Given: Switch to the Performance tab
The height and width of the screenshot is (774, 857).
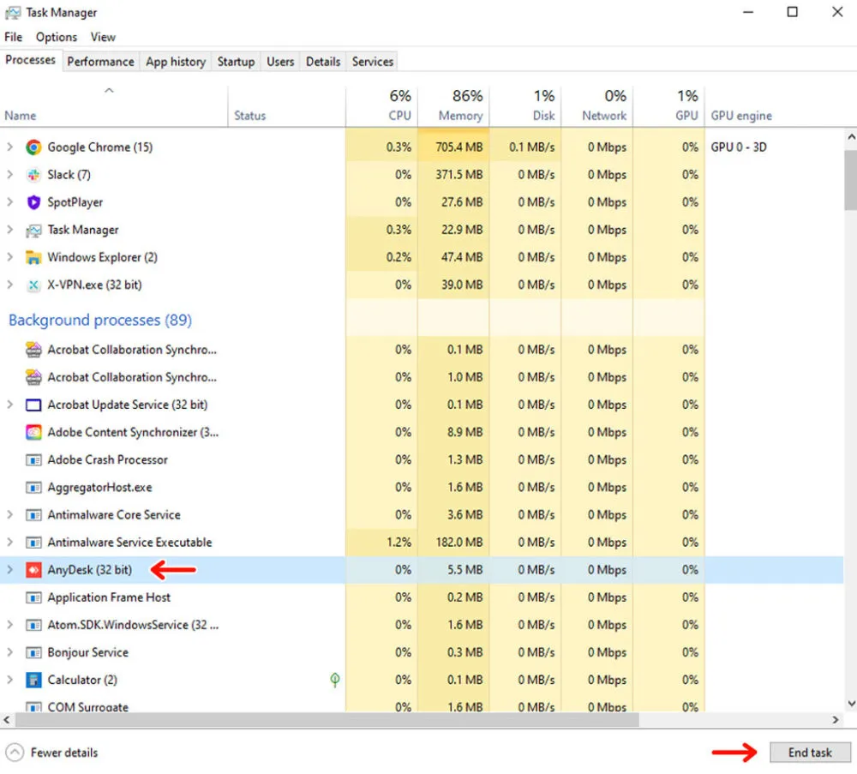Looking at the screenshot, I should [x=100, y=62].
